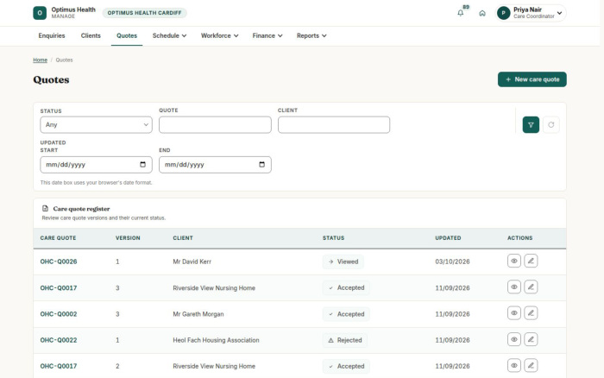Screen dimensions: 604x378
Task: Expand the Workforce menu
Action: pos(219,36)
